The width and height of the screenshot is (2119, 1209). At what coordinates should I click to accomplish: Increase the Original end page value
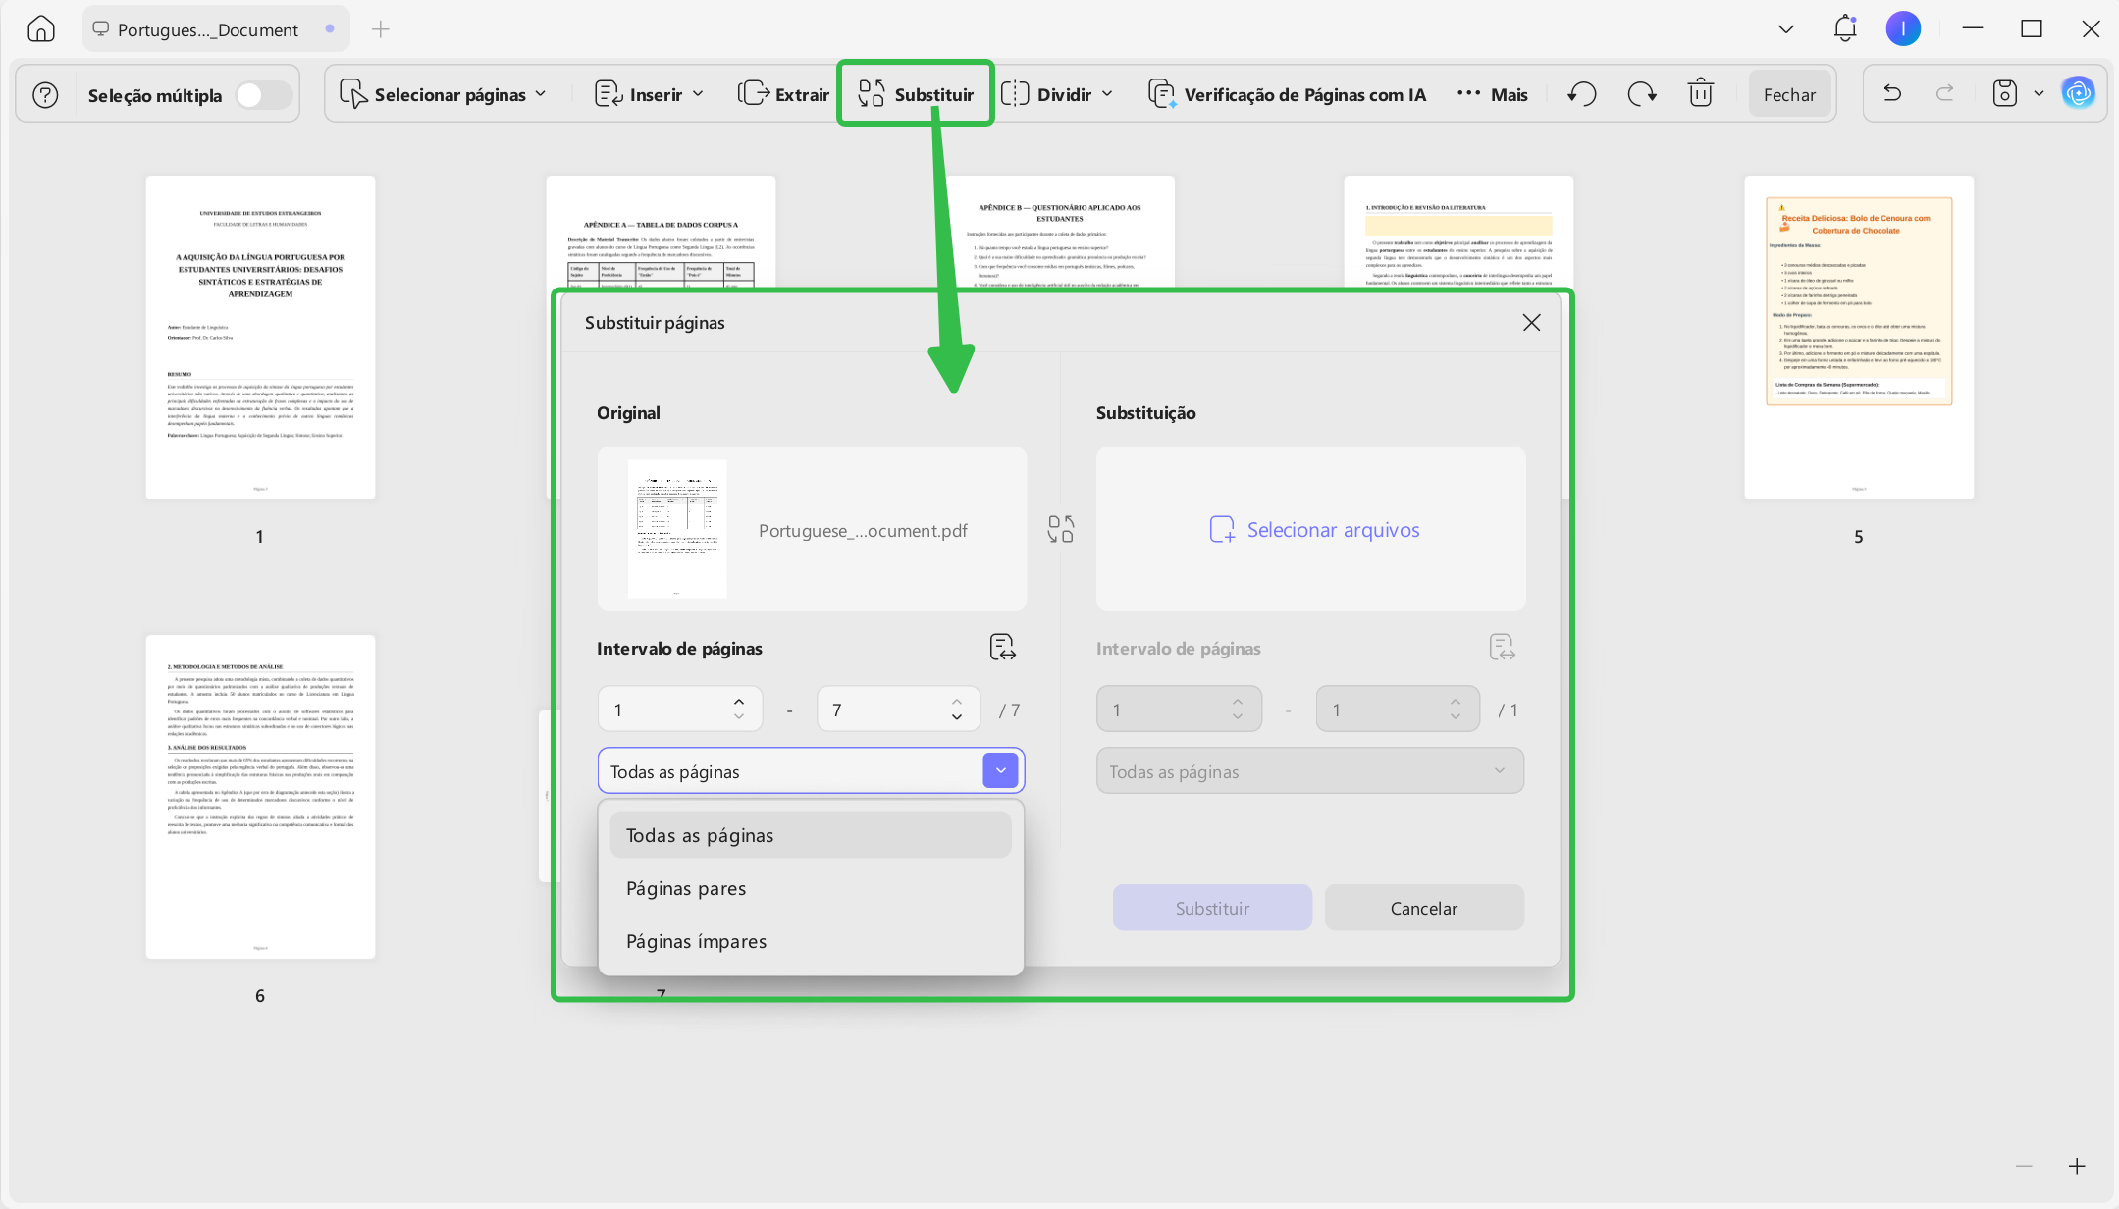(957, 702)
